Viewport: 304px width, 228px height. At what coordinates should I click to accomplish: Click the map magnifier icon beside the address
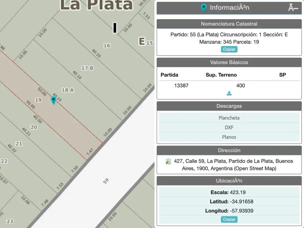168,161
